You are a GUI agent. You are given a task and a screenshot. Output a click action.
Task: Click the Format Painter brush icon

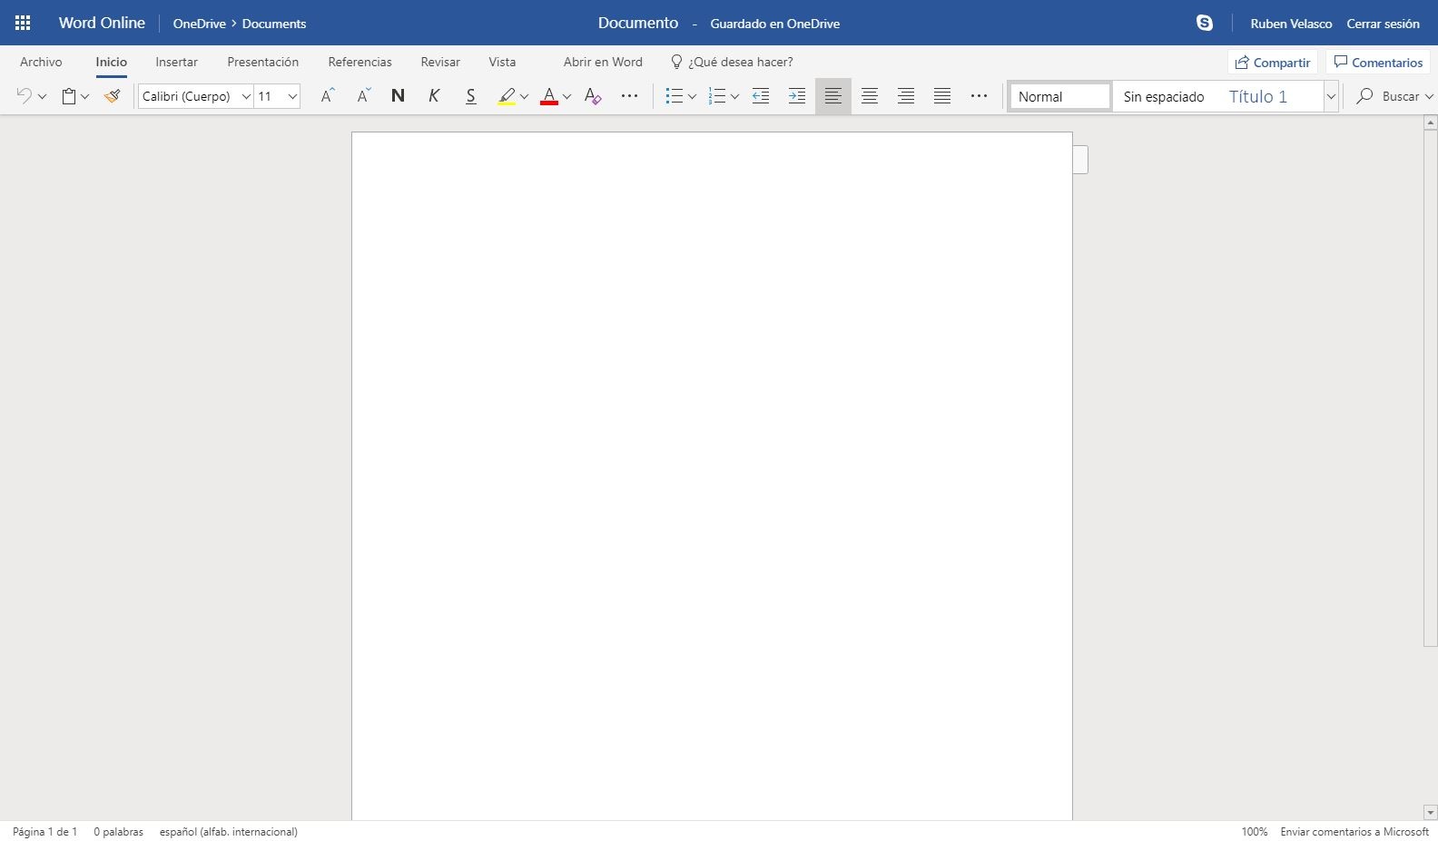point(112,96)
